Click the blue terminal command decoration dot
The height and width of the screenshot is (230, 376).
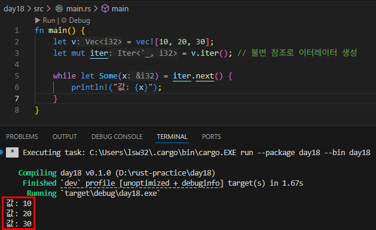pyautogui.click(x=1, y=152)
